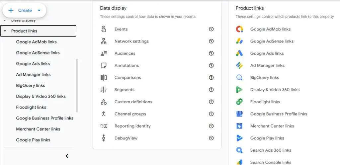Click the Search Console logo icon
The image size is (340, 165).
pos(239,162)
